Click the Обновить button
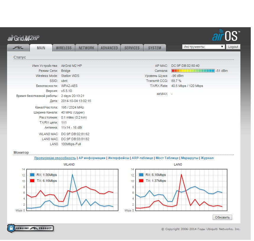Viewport: 254px width, 241px height. tap(222, 217)
